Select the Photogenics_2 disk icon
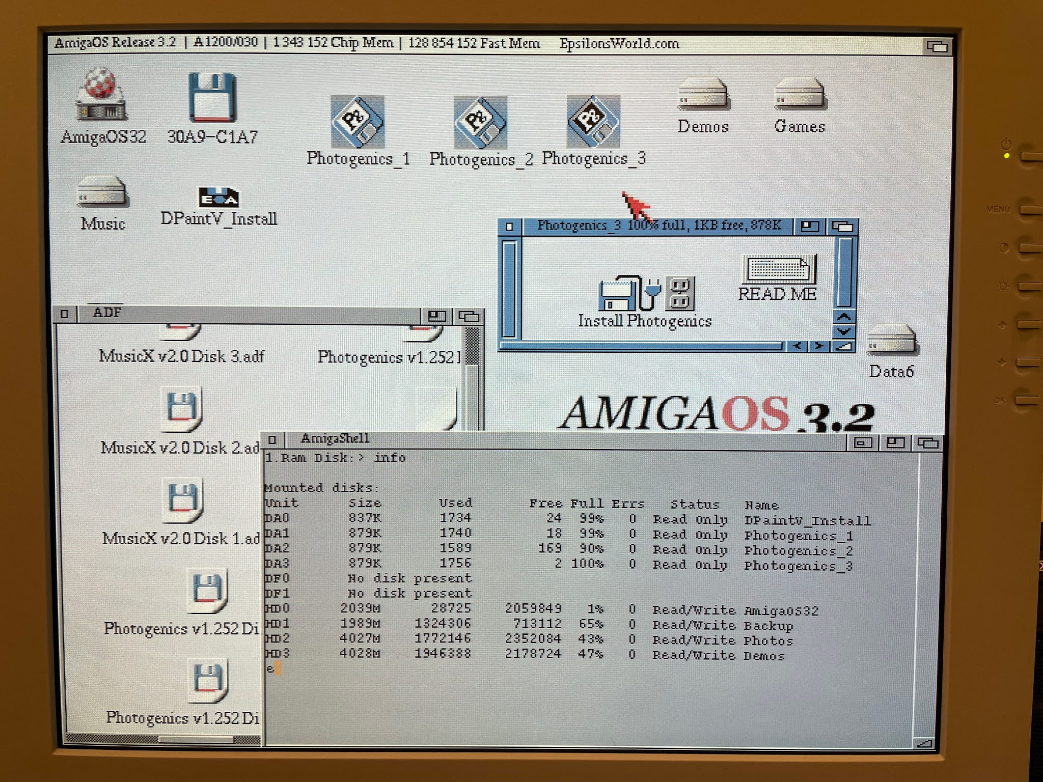The image size is (1043, 782). (480, 122)
